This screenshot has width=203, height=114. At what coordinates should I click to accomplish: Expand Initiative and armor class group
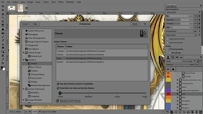tap(177, 80)
